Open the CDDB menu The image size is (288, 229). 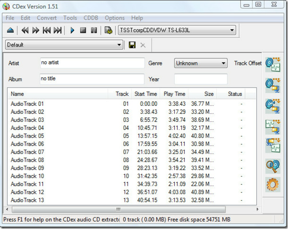pyautogui.click(x=91, y=18)
